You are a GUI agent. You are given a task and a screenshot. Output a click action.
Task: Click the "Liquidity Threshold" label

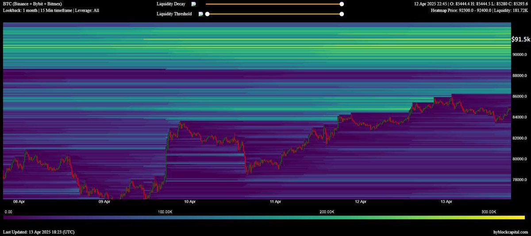pos(174,14)
